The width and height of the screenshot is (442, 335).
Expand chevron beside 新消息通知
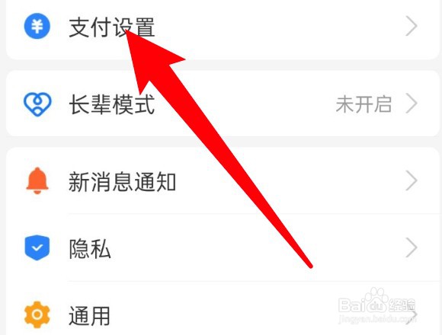(412, 180)
